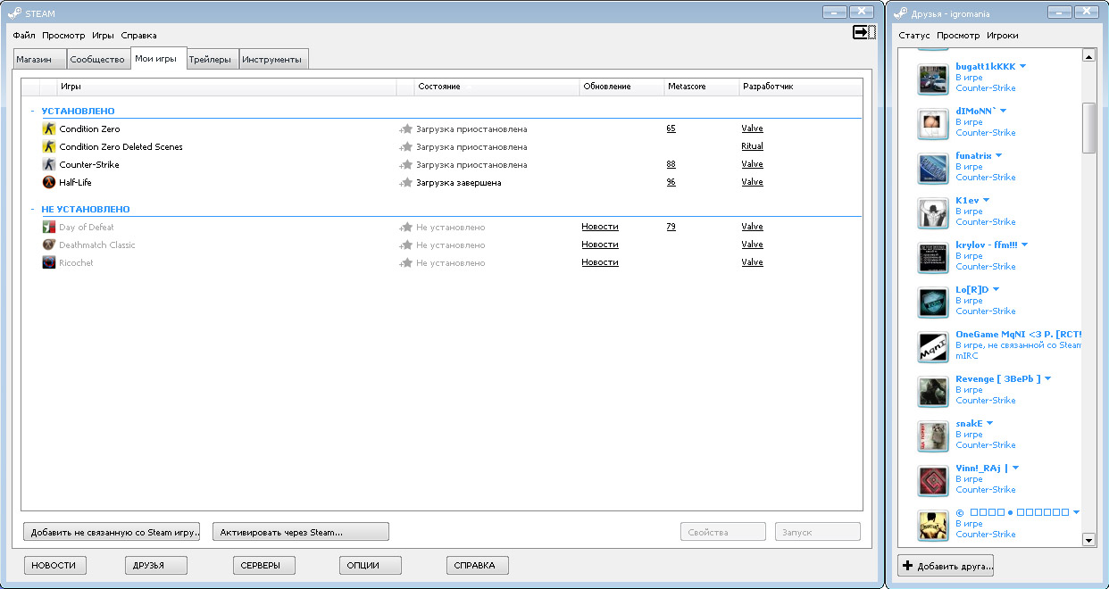This screenshot has width=1109, height=589.
Task: Click the Half-Life game icon
Action: tap(49, 183)
